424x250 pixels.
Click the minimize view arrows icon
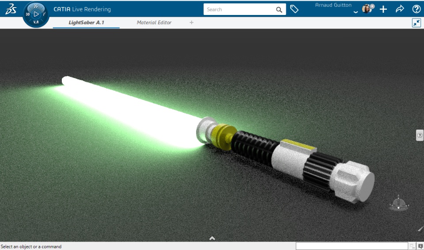click(x=416, y=22)
